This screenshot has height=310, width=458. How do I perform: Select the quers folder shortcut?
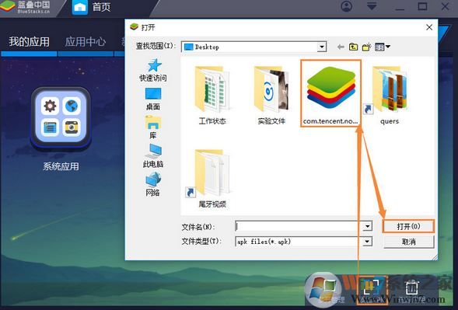389,95
